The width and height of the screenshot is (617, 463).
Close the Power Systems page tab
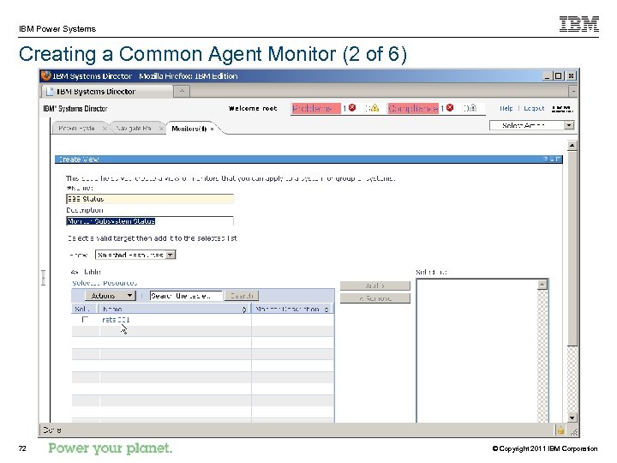point(105,129)
